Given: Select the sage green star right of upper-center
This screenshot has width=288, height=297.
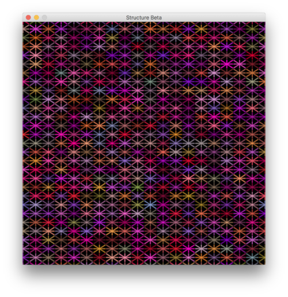Looking at the screenshot, I should coord(150,82).
